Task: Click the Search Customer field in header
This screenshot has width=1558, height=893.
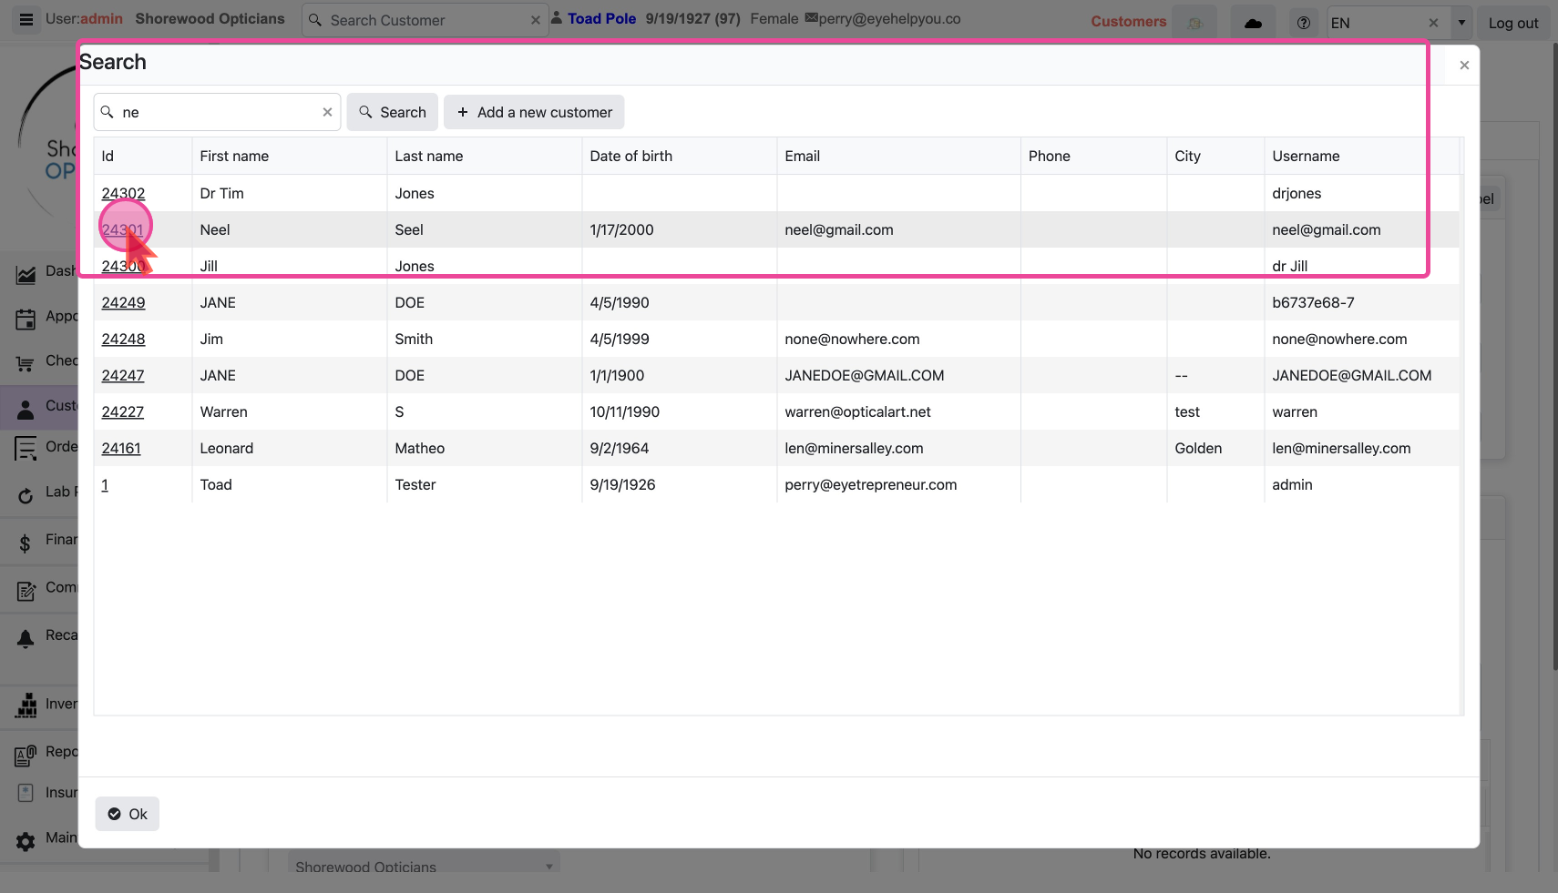Action: point(424,20)
